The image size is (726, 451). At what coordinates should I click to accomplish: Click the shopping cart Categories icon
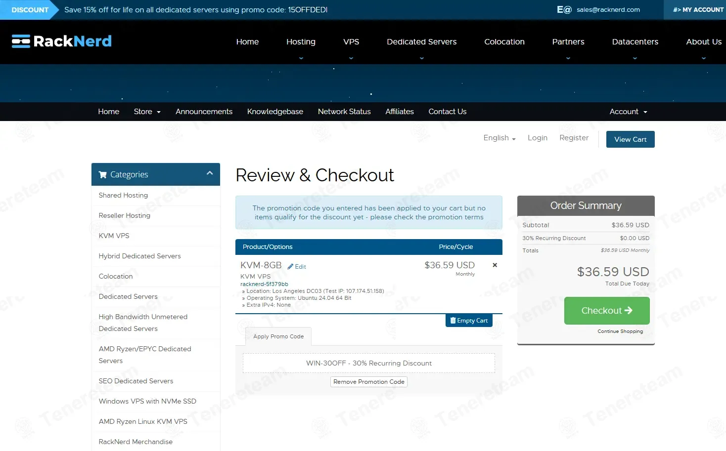coord(103,175)
